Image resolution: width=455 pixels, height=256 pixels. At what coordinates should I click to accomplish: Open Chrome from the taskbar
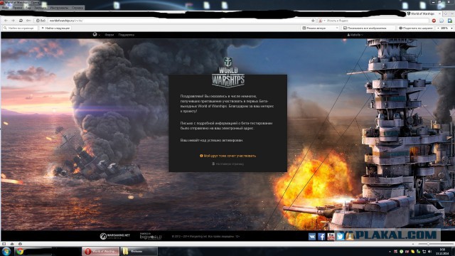pos(20,251)
